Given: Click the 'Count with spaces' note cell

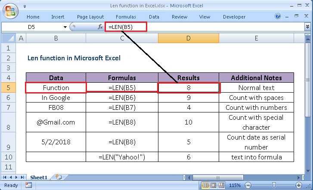Looking at the screenshot, I should pyautogui.click(x=256, y=98).
